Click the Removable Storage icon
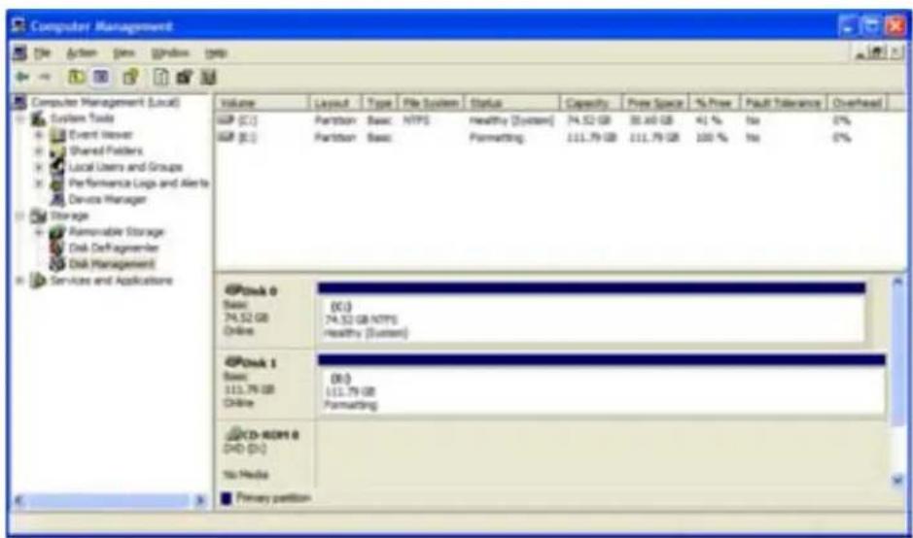 (57, 232)
